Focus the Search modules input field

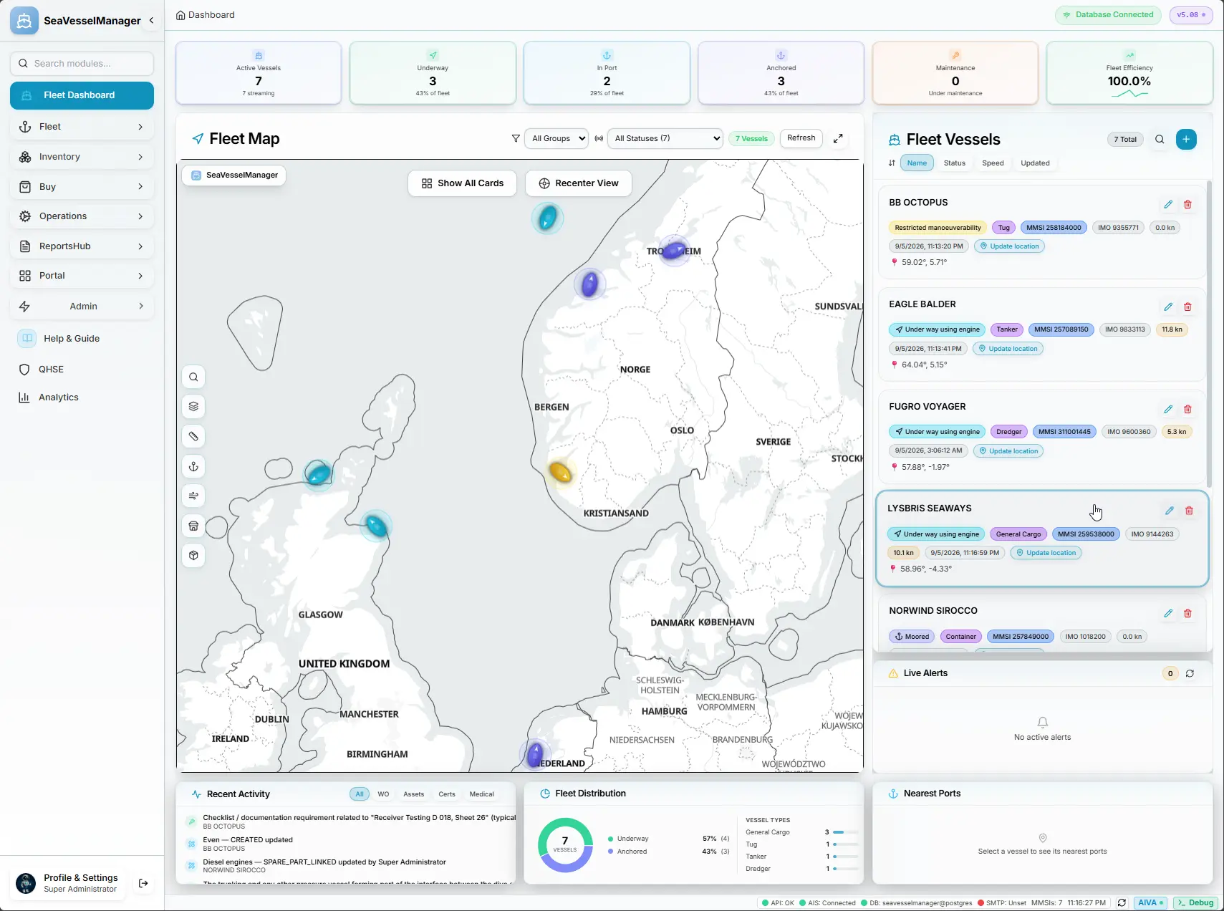coord(82,64)
